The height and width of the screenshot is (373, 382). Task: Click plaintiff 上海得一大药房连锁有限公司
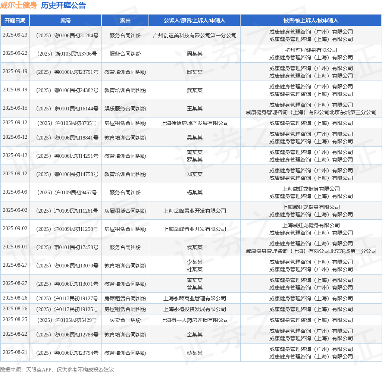(x=195, y=320)
